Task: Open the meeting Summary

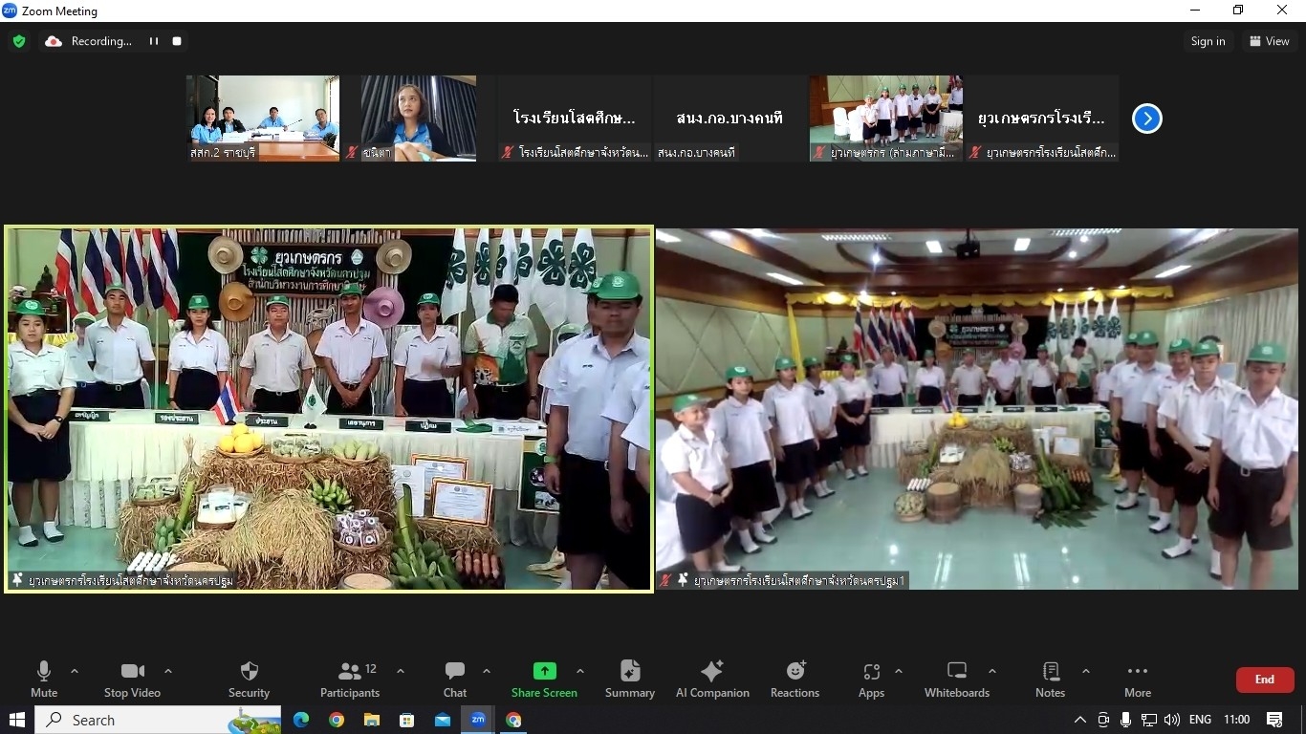Action: tap(629, 679)
